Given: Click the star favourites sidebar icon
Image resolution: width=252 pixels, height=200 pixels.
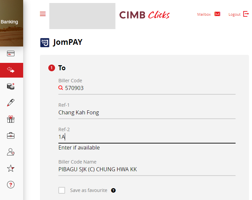Looking at the screenshot, I should tap(11, 168).
